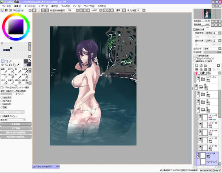This screenshot has height=173, width=222.
Task: Open the canvas zoom percentage dropdown
Action: pos(77,10)
